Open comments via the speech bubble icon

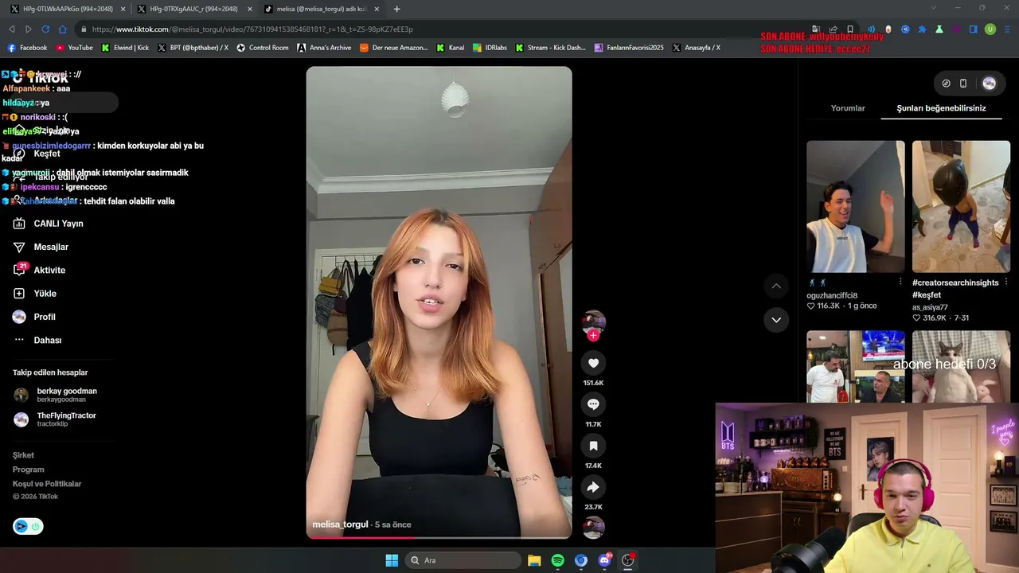click(593, 404)
